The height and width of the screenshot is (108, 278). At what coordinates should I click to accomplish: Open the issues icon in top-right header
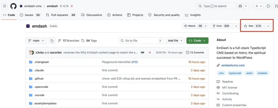click(268, 6)
